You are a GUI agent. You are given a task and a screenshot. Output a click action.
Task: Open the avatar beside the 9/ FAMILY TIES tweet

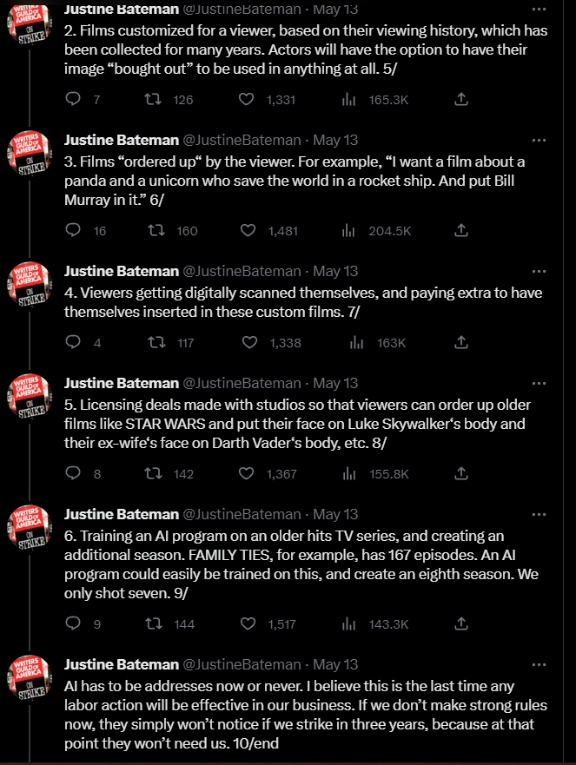[x=30, y=527]
